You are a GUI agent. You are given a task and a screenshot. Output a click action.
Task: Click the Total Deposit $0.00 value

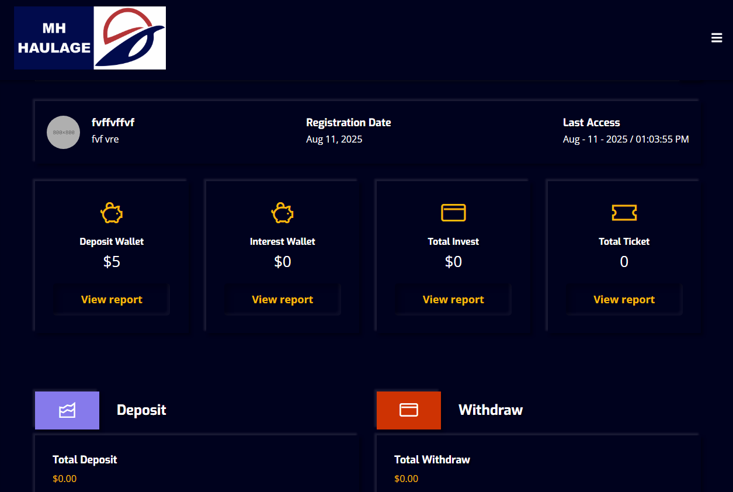tap(64, 479)
